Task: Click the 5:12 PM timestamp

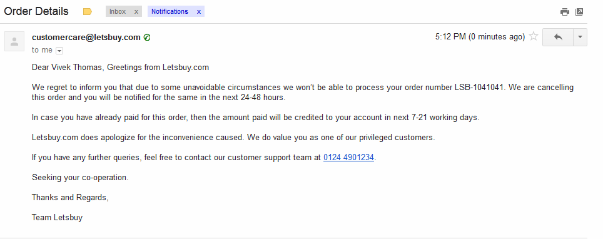Action: (x=480, y=37)
